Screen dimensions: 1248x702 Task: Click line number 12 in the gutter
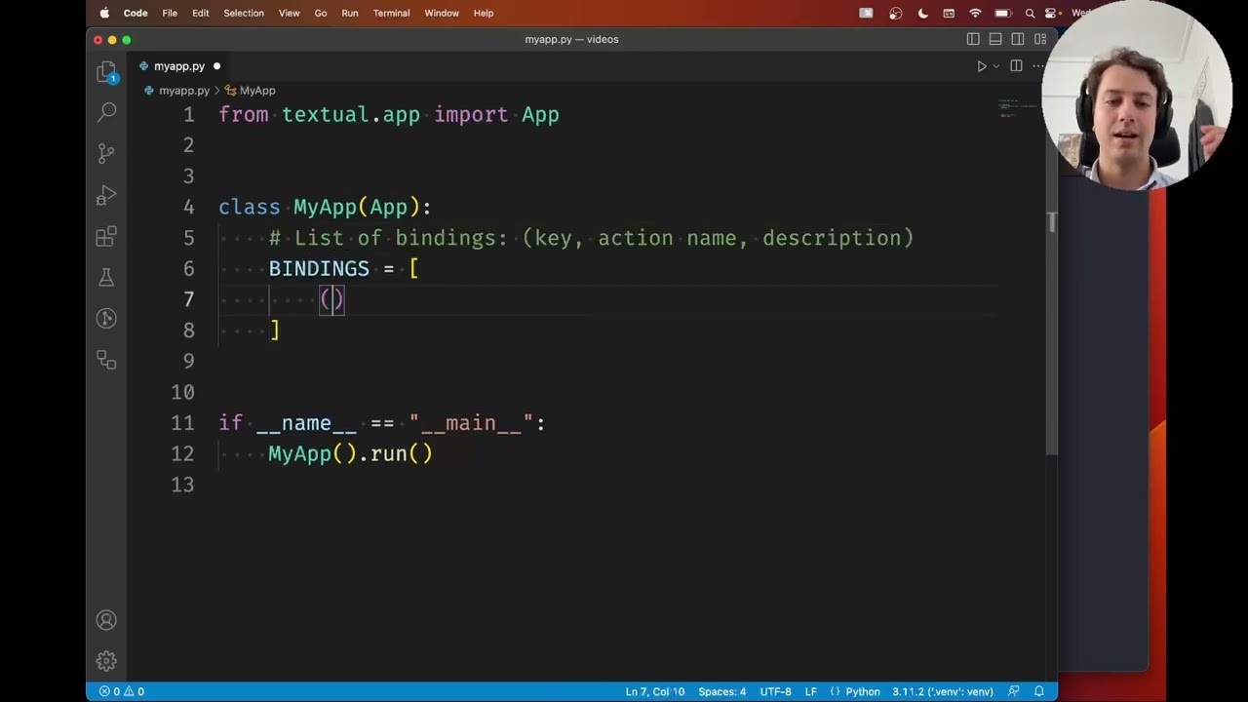click(x=182, y=453)
